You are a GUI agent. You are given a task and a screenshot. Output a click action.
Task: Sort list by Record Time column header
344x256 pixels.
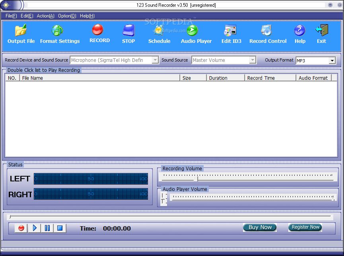(270, 78)
